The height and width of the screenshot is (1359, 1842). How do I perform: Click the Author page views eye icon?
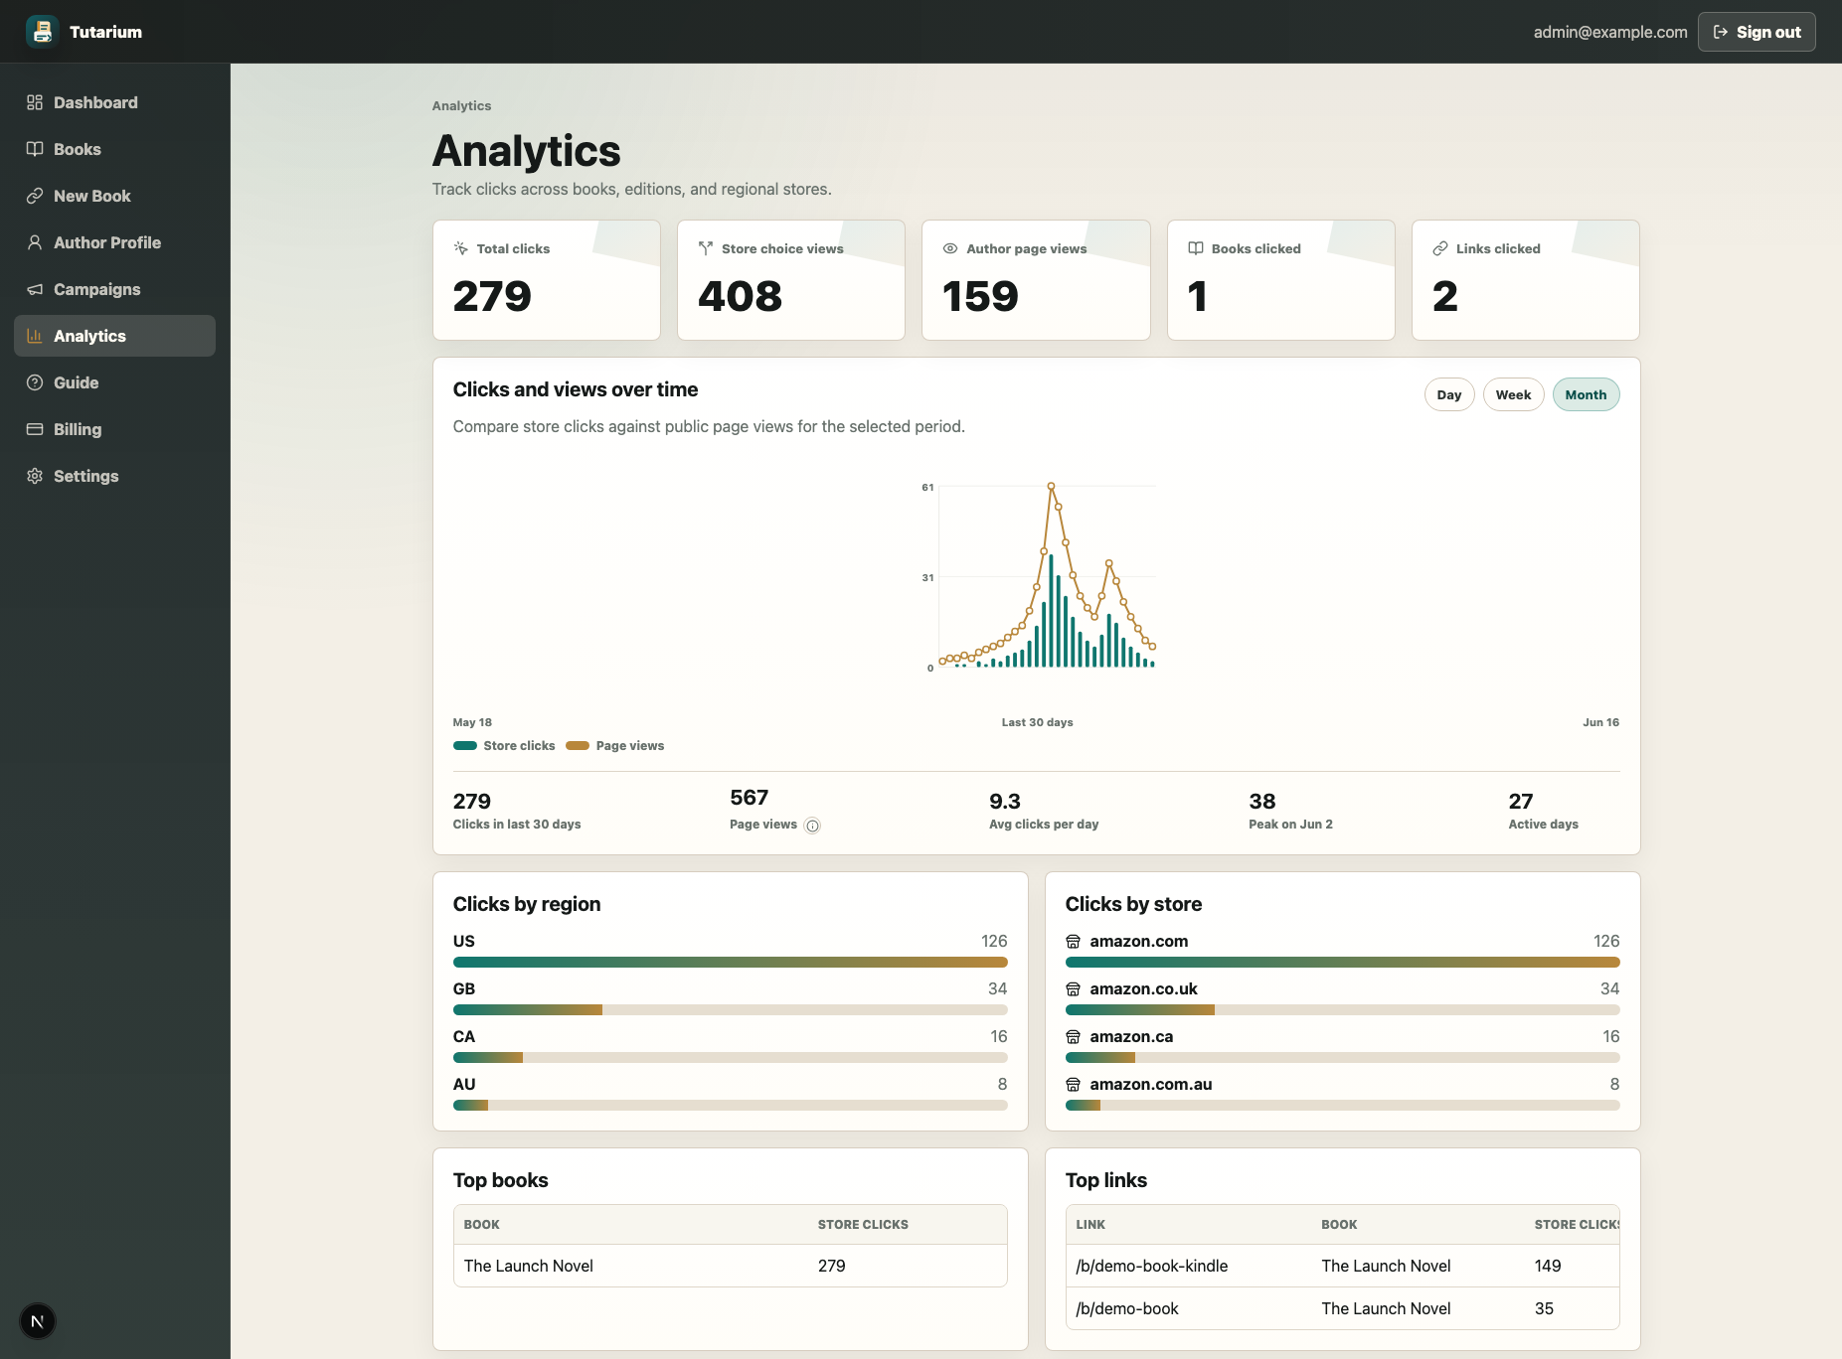click(x=950, y=248)
